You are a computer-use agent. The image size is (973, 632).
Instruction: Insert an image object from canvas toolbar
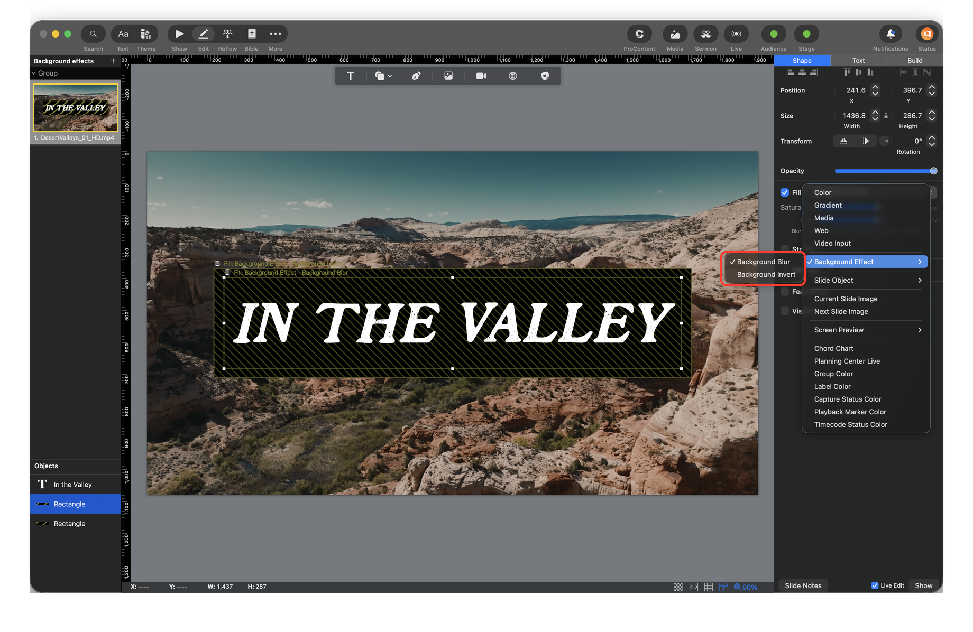pyautogui.click(x=448, y=76)
